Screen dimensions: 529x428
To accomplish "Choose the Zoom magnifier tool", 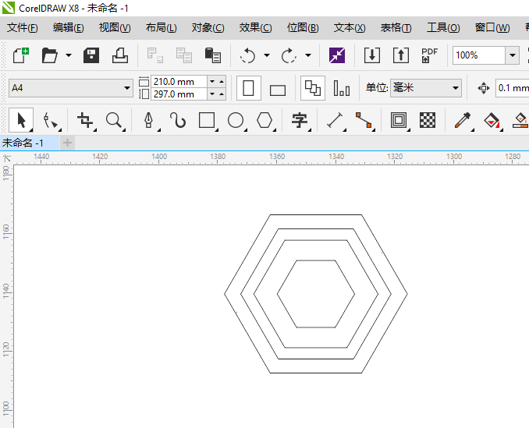I will pos(115,120).
